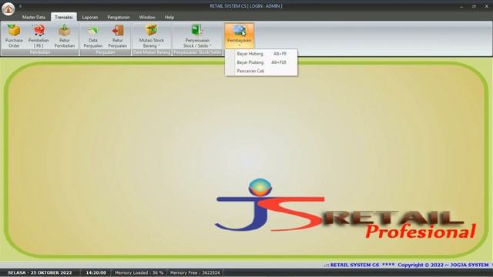The width and height of the screenshot is (493, 277).
Task: Open quick access toolbar dropdown arrow
Action: click(21, 6)
